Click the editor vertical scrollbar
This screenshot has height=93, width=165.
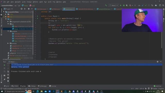(x=162, y=40)
